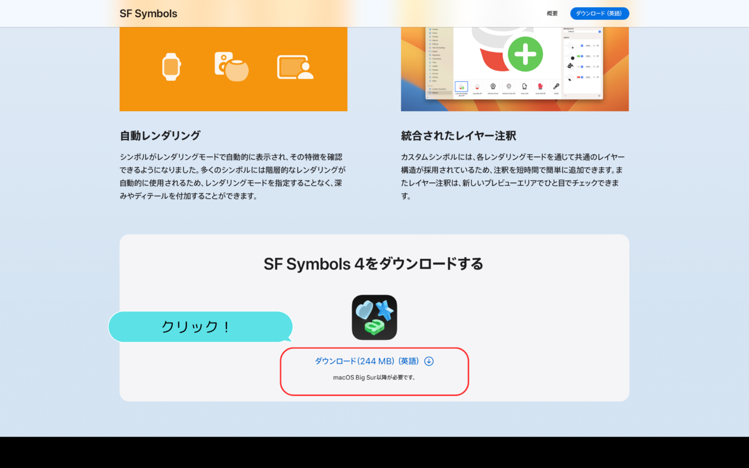This screenshot has height=468, width=749.
Task: Expand the third layer in the Layers panel
Action: (566, 67)
